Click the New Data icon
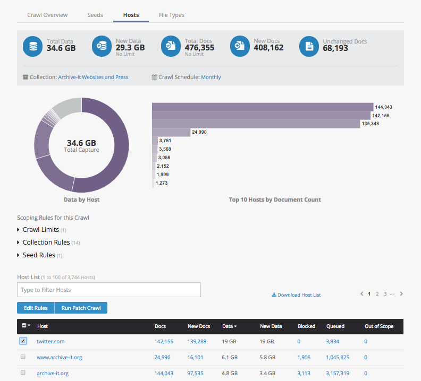The height and width of the screenshot is (381, 421). [x=102, y=46]
